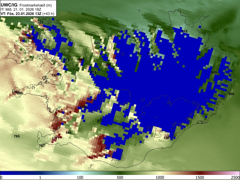Select the map value label 305
240x180 pixels.
coord(47,47)
